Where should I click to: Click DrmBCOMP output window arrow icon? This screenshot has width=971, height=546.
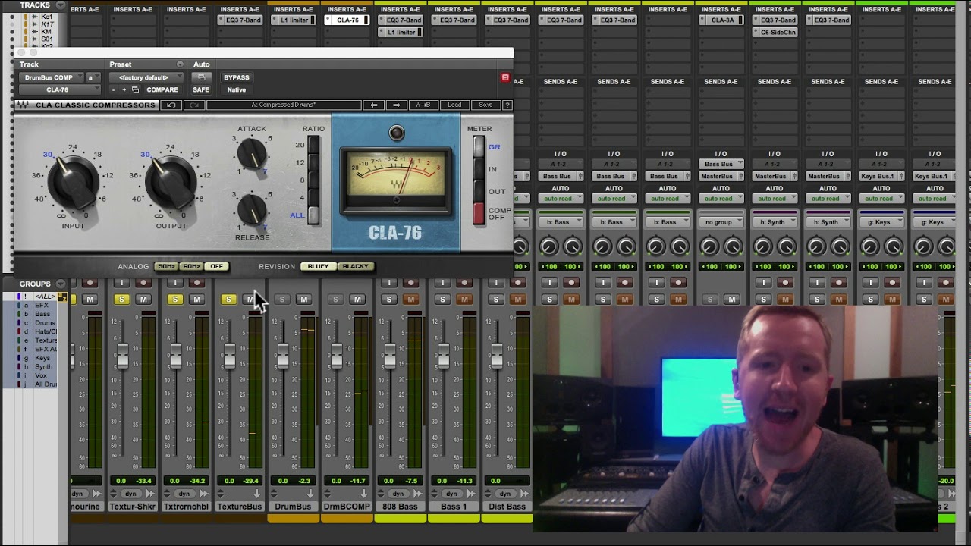364,494
